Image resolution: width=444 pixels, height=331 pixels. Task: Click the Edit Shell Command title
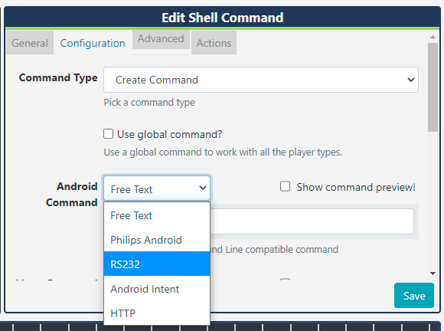223,18
